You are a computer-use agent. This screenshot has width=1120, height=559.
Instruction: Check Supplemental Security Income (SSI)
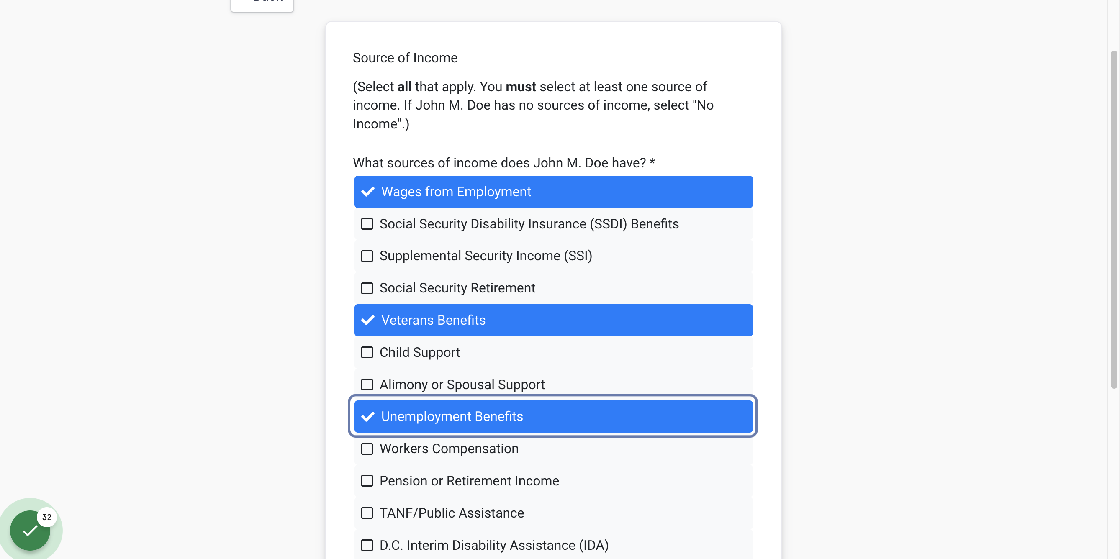click(553, 256)
